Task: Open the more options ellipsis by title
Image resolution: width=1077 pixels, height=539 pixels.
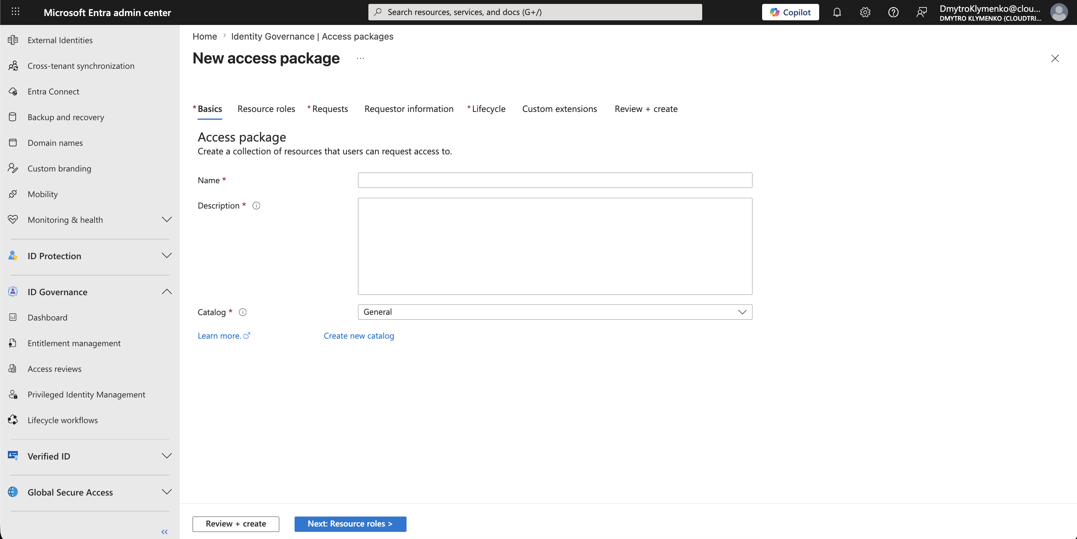Action: (x=361, y=58)
